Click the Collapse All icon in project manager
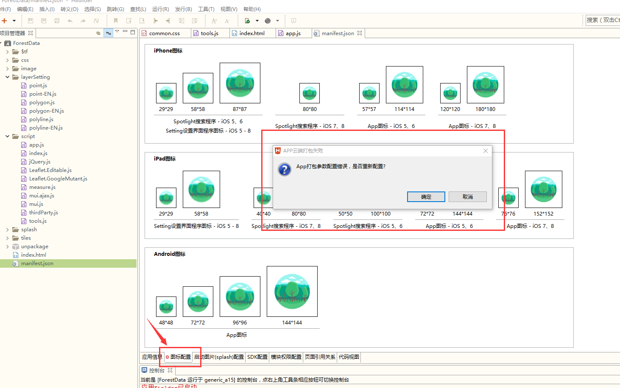Viewport: 620px width, 388px height. pyautogui.click(x=98, y=33)
